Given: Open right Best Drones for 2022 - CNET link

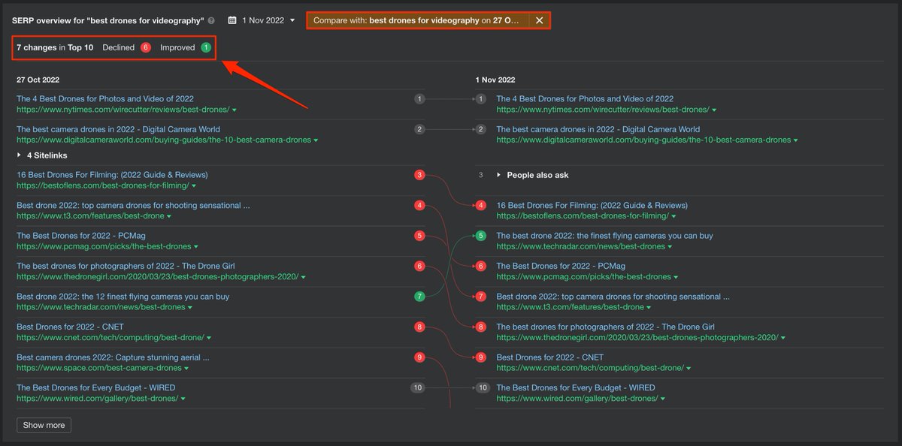Looking at the screenshot, I should click(x=549, y=357).
